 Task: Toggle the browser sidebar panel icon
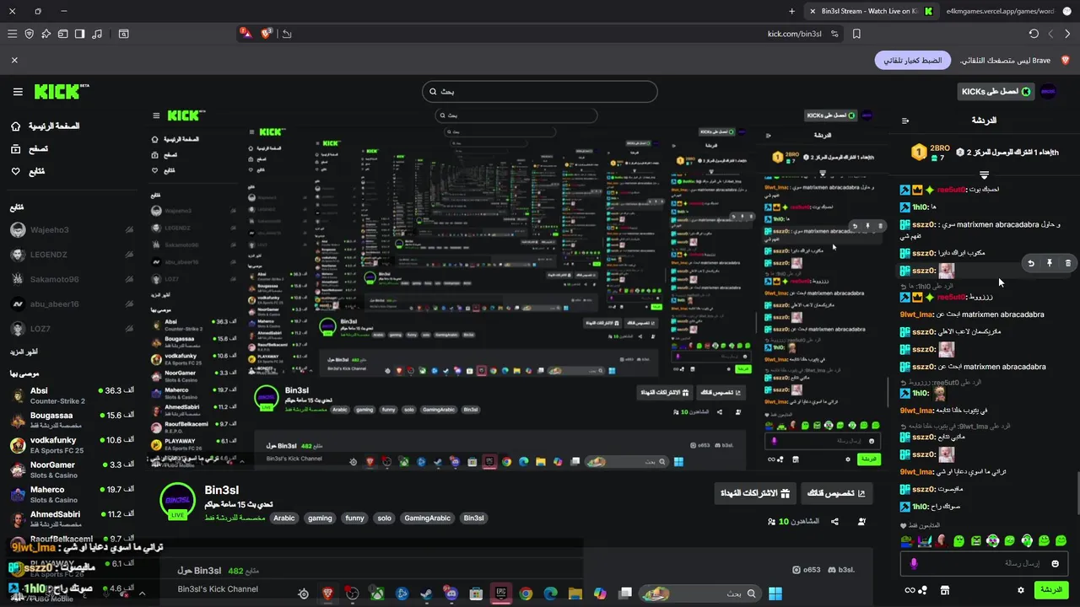79,34
